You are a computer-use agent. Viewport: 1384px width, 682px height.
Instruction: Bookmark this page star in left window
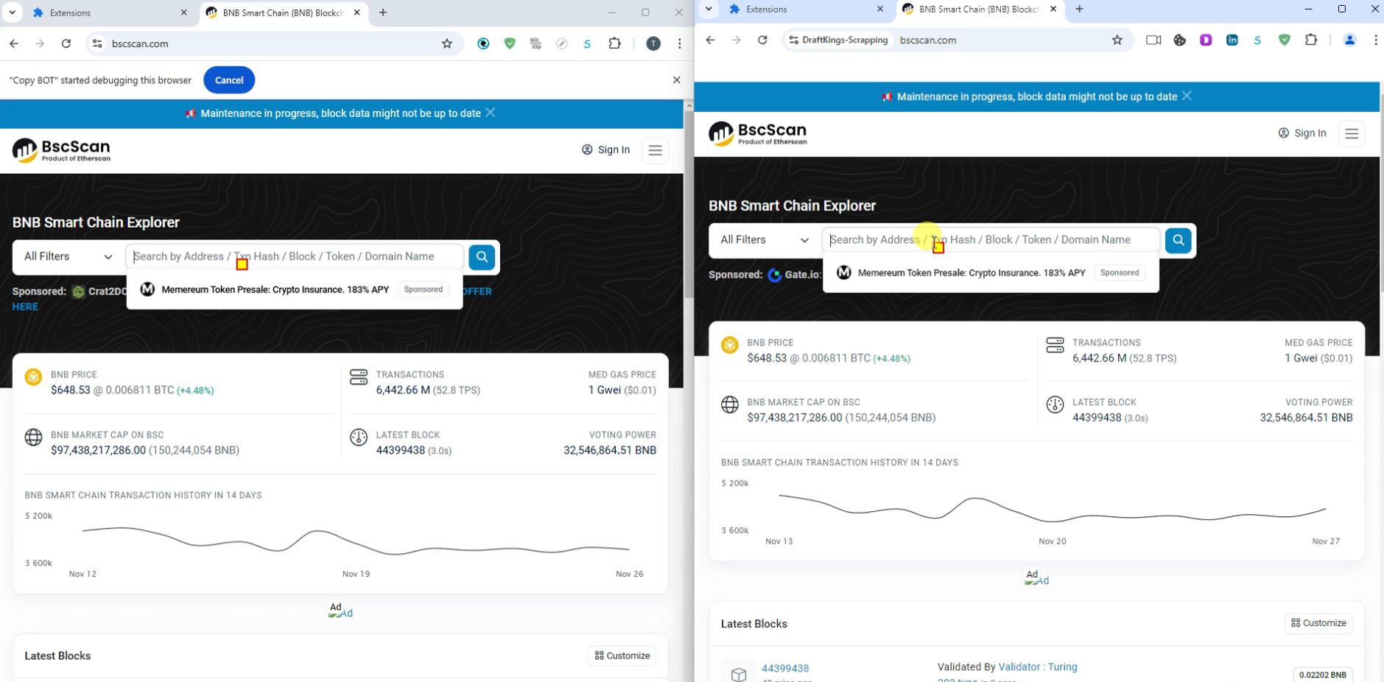pos(447,43)
